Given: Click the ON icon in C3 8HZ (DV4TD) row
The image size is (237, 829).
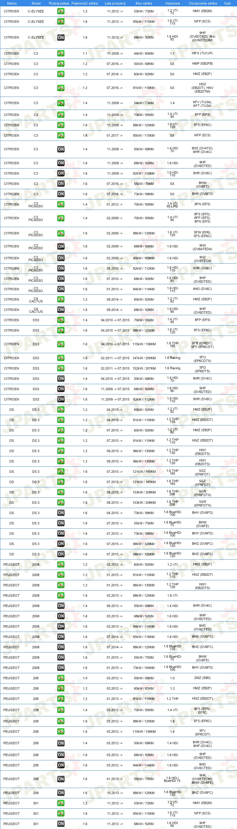Looking at the screenshot, I should [x=61, y=149].
